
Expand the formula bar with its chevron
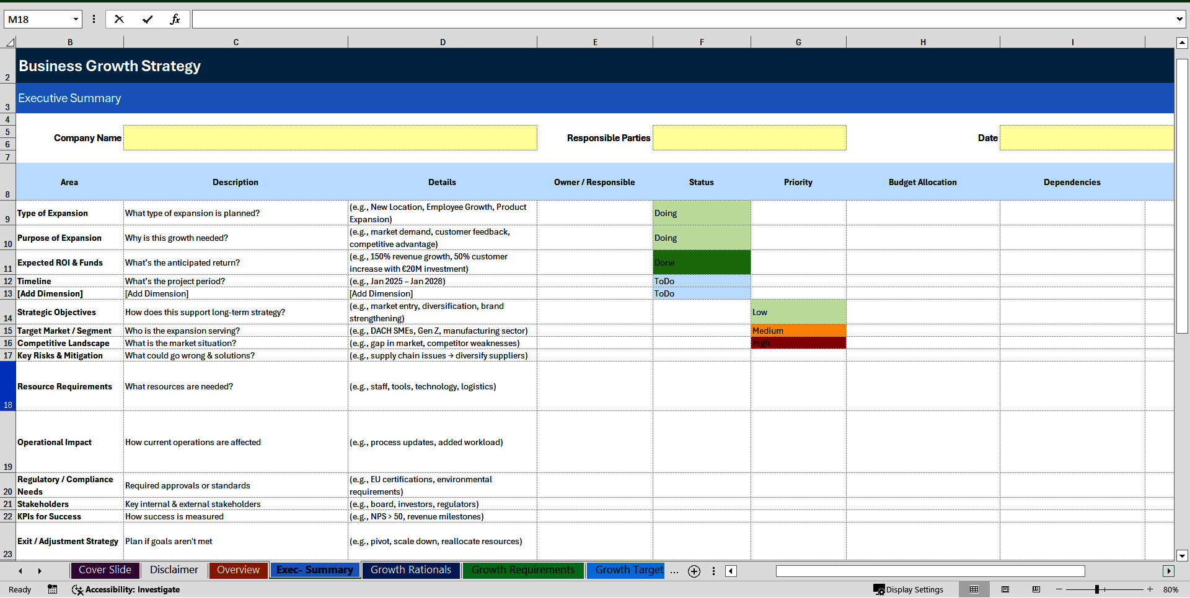(1180, 19)
